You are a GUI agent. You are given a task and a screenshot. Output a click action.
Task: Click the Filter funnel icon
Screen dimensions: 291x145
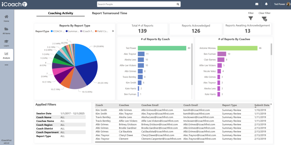251,18
